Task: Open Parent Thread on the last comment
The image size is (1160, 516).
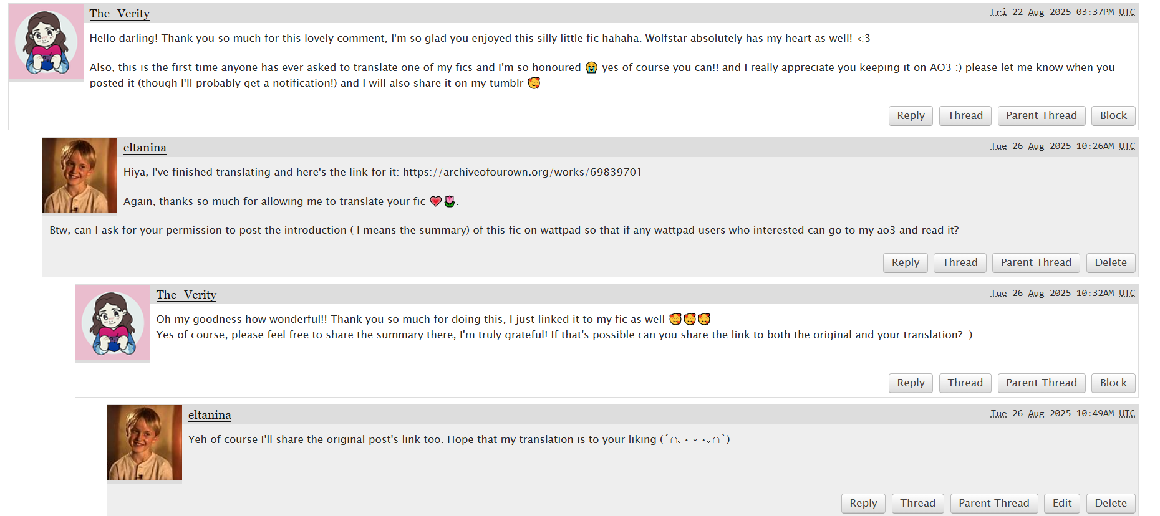Action: (993, 504)
